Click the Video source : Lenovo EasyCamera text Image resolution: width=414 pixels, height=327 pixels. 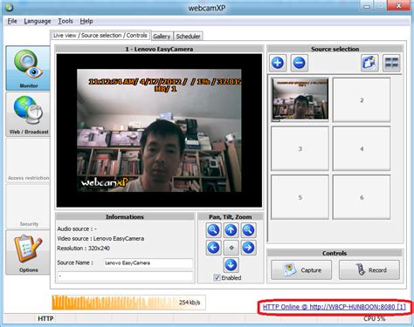coord(100,239)
